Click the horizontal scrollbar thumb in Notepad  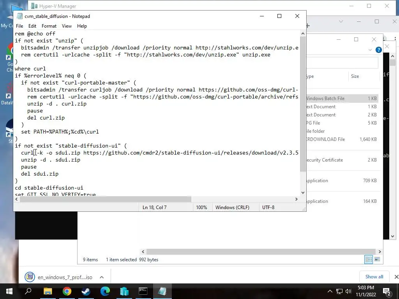point(105,199)
